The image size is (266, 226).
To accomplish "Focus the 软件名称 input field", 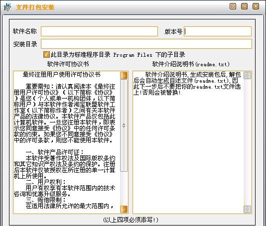I will 100,31.
